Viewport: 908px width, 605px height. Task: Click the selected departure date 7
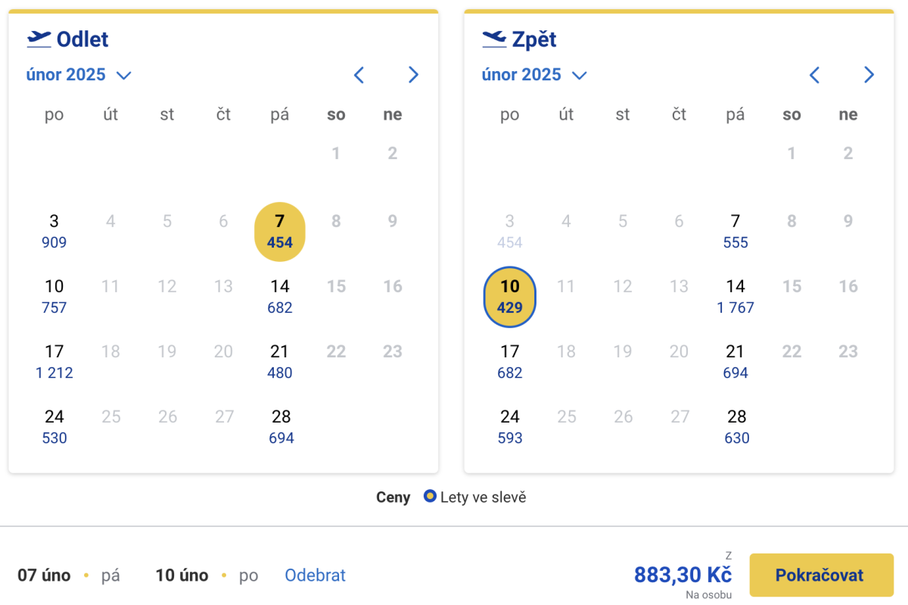click(x=280, y=232)
